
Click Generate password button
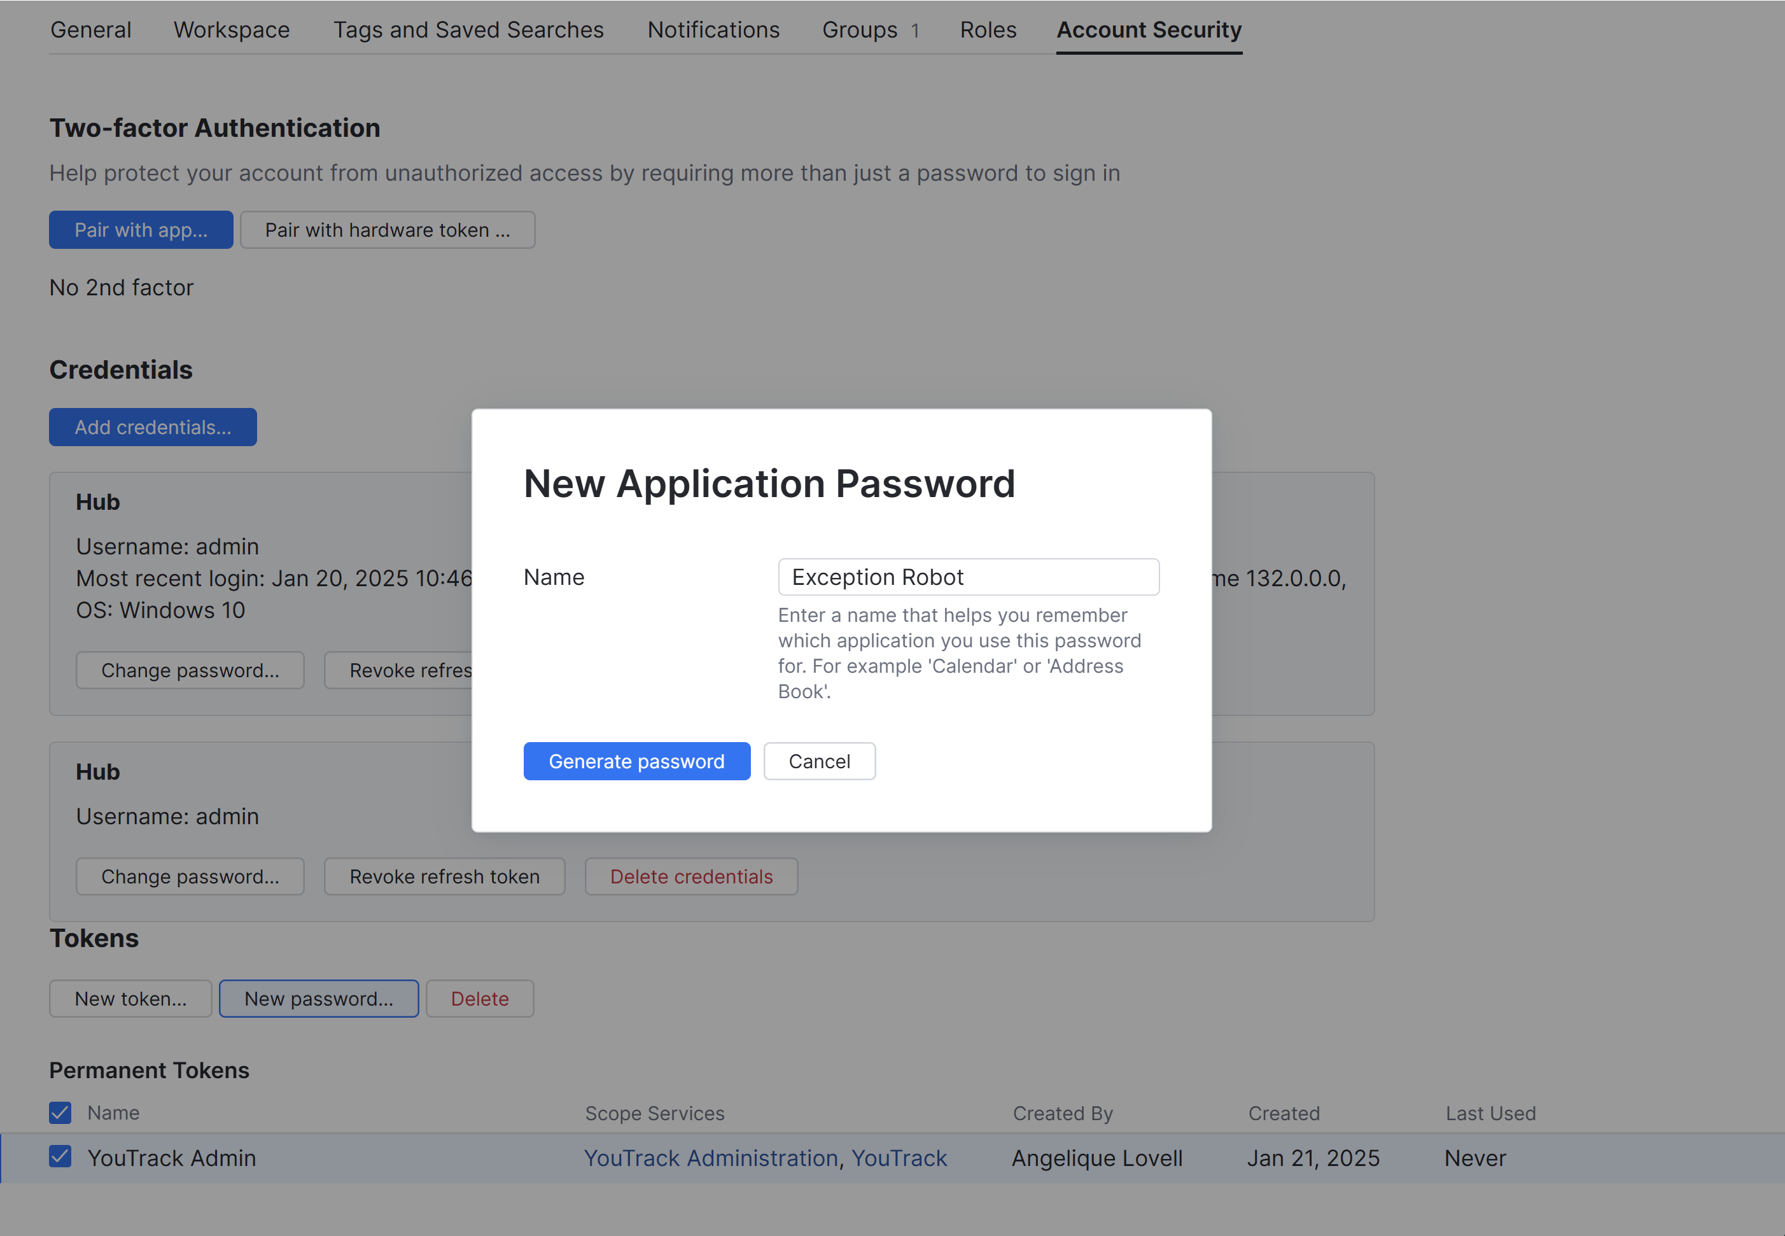[x=636, y=761]
